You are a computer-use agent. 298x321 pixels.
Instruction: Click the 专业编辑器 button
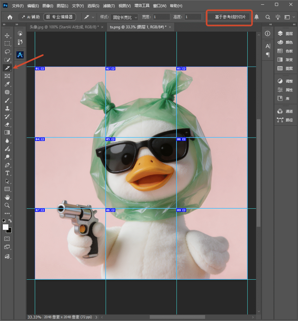(60, 17)
